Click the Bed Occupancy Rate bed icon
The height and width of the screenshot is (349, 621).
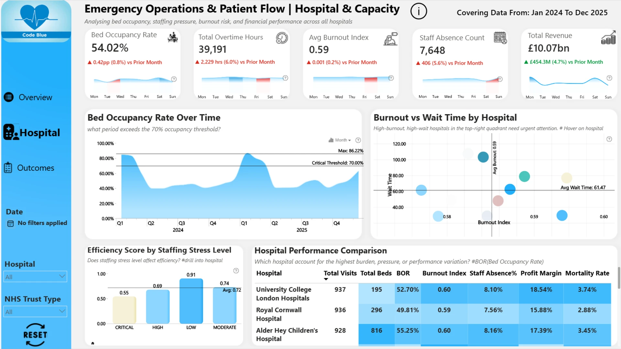[173, 37]
